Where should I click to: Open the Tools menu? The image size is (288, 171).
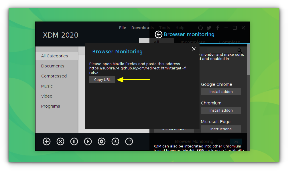(x=164, y=28)
